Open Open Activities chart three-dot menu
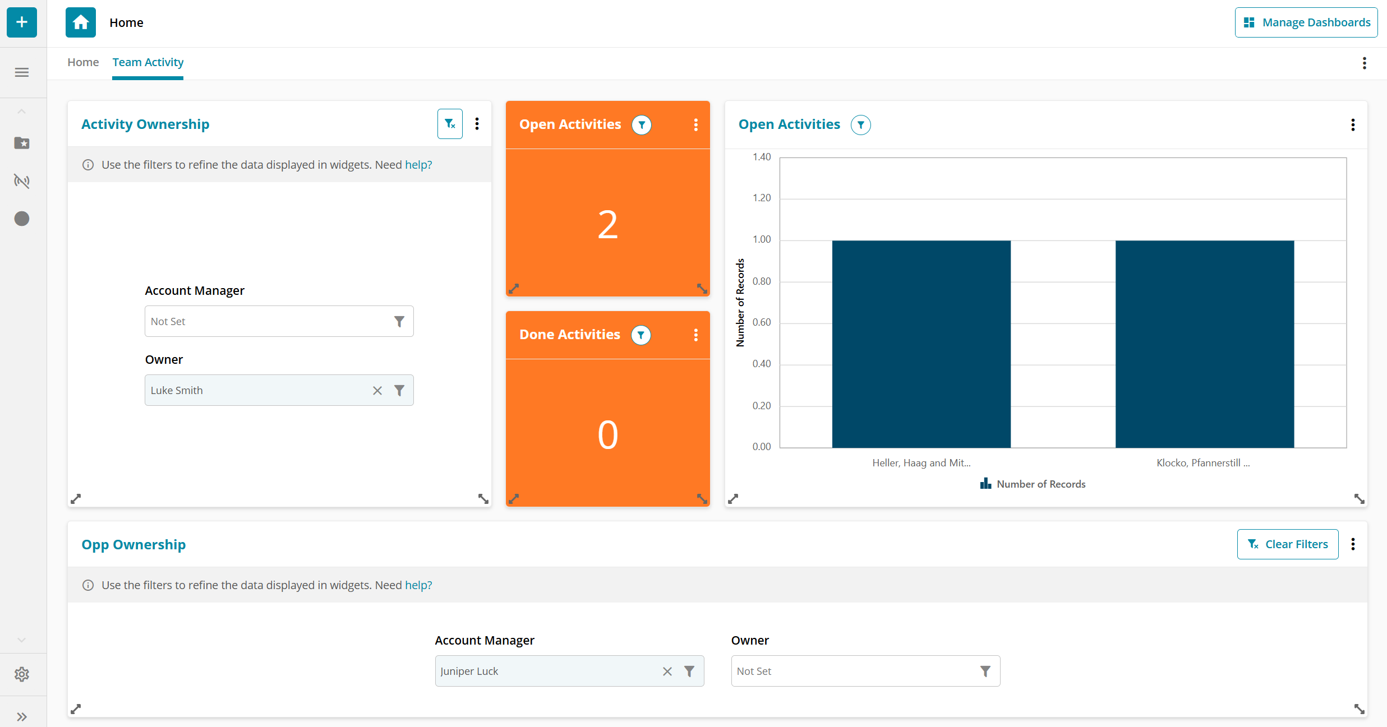This screenshot has height=727, width=1387. tap(1353, 125)
